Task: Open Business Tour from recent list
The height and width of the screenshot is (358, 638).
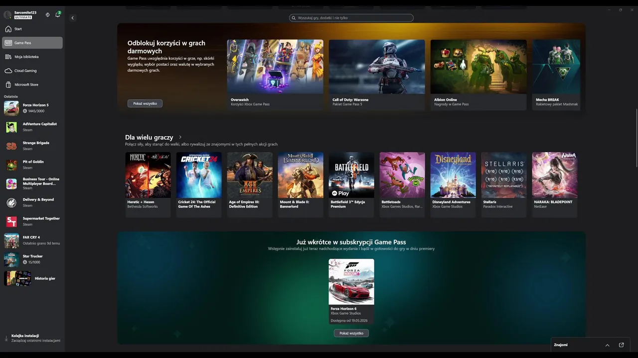Action: coord(32,183)
